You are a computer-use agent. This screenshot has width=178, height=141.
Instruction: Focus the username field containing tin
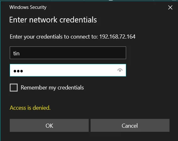(x=68, y=53)
